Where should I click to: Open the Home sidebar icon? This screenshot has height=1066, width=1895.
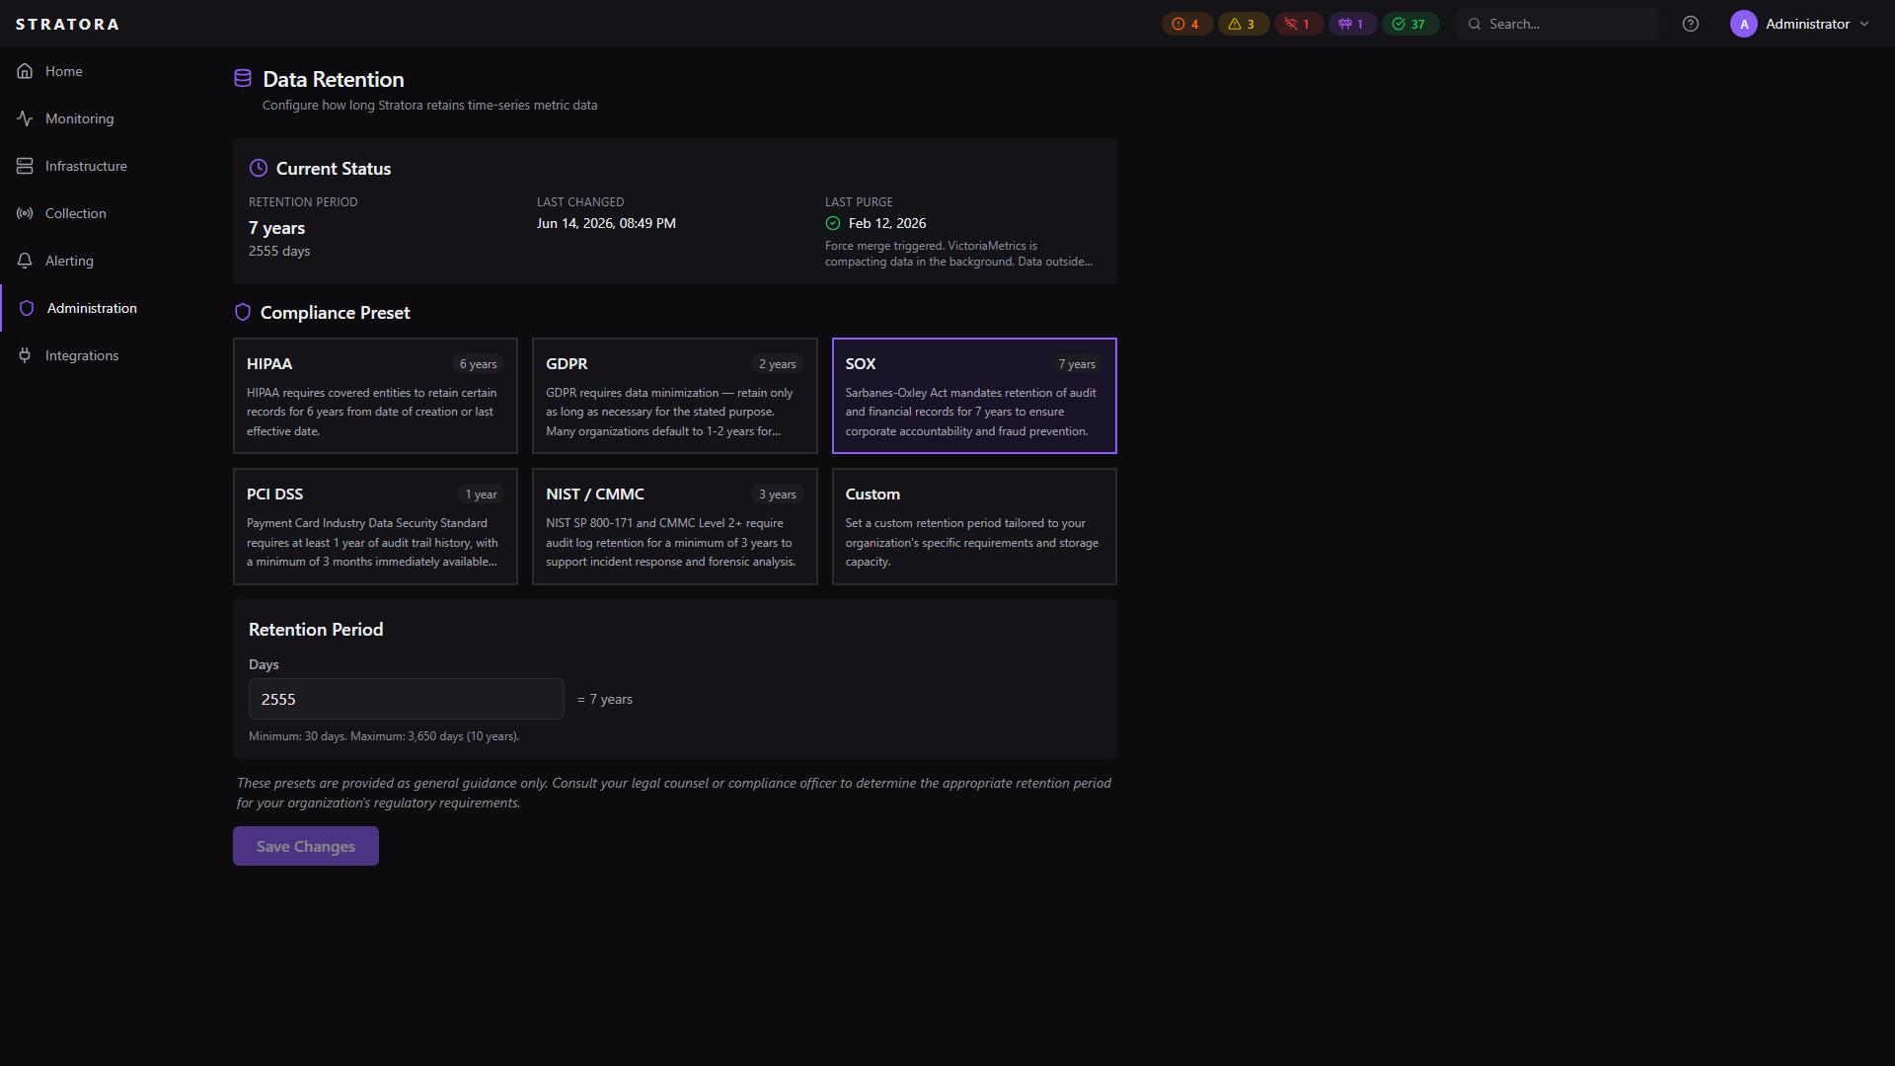point(25,71)
